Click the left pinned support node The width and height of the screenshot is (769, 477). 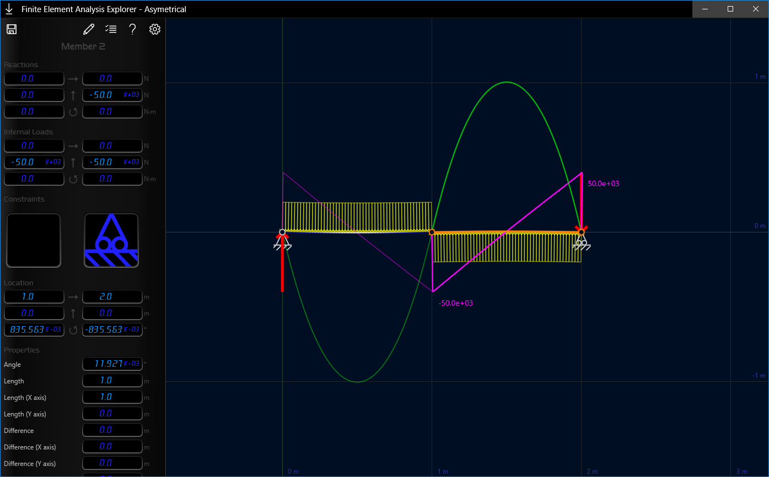[283, 232]
